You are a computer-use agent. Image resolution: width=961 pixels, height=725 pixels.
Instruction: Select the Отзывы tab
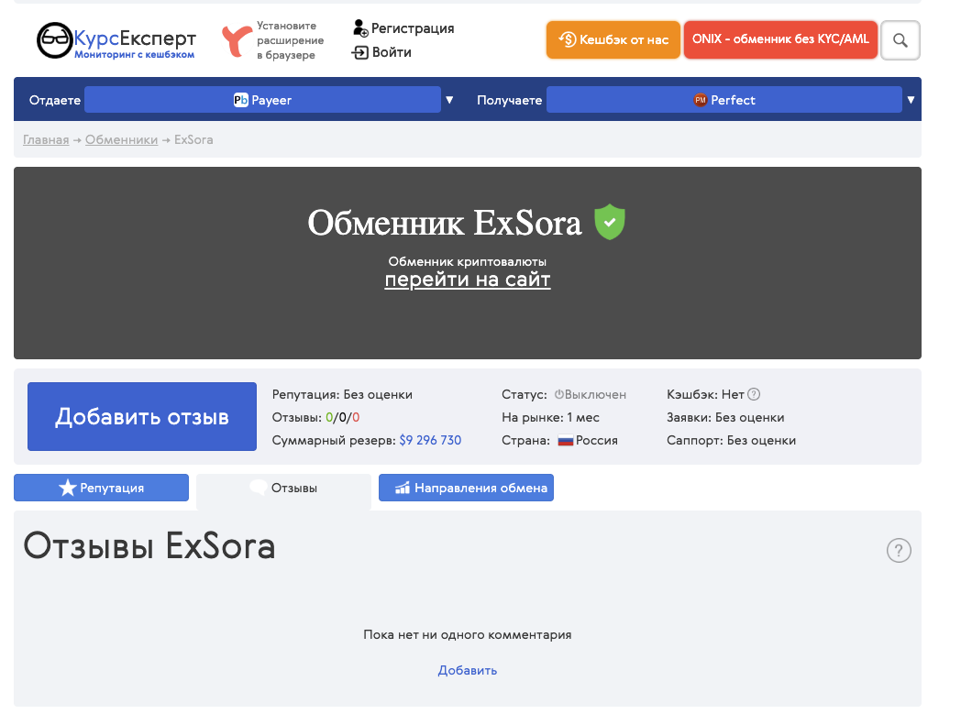pyautogui.click(x=283, y=488)
